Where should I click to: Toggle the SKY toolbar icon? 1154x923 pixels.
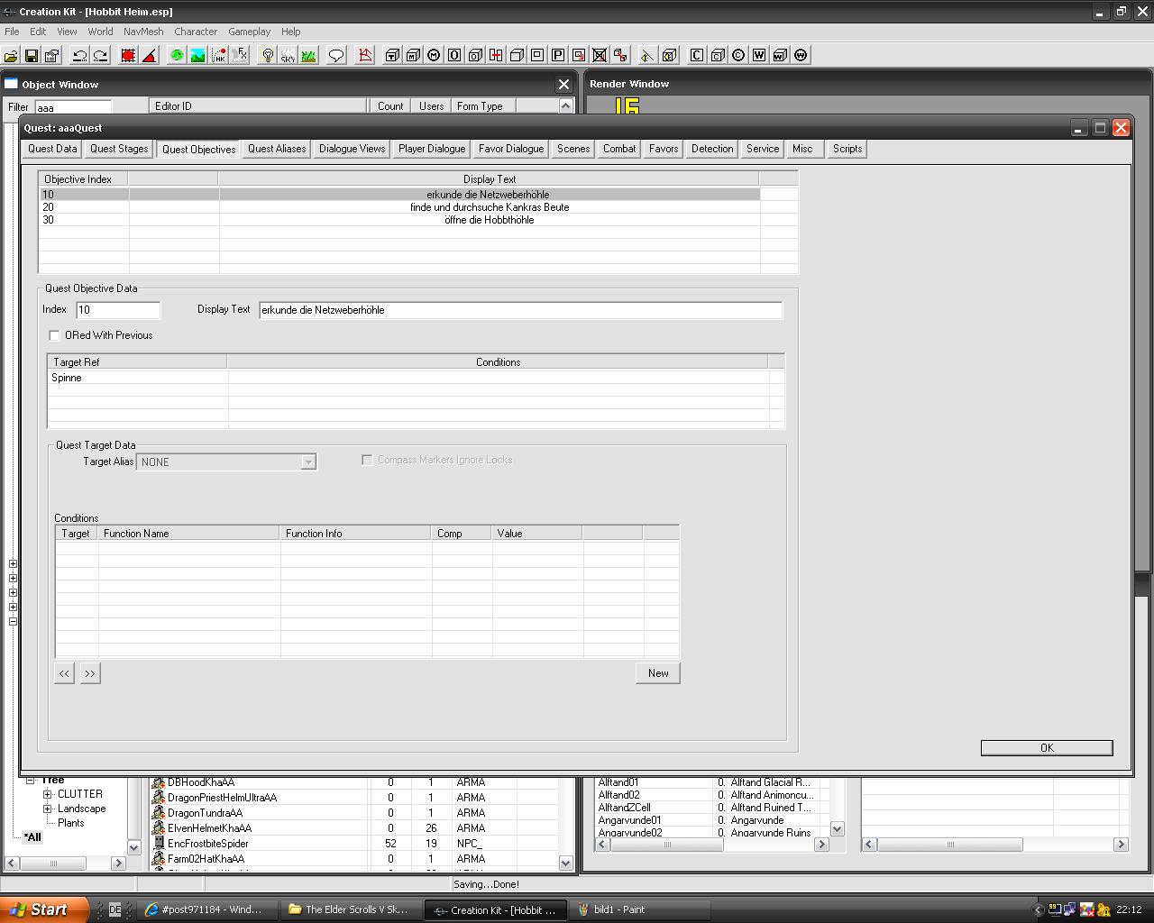point(288,56)
